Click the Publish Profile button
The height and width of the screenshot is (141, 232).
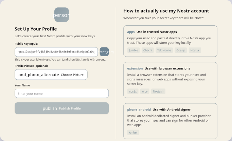tap(70, 108)
